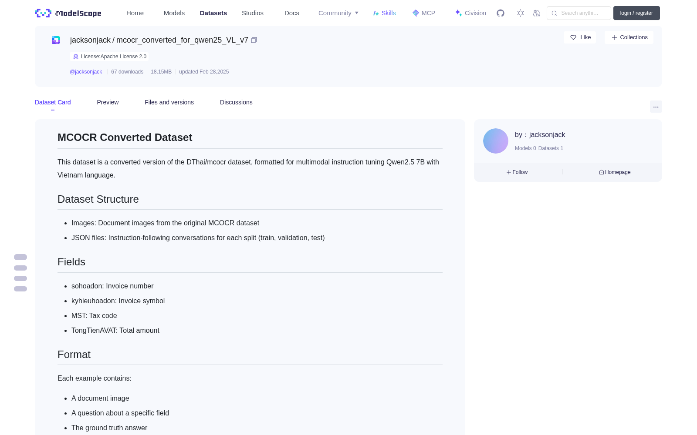Follow the author jacksonjack

(517, 172)
